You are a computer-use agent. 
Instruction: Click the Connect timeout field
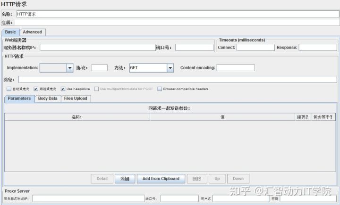click(x=255, y=48)
